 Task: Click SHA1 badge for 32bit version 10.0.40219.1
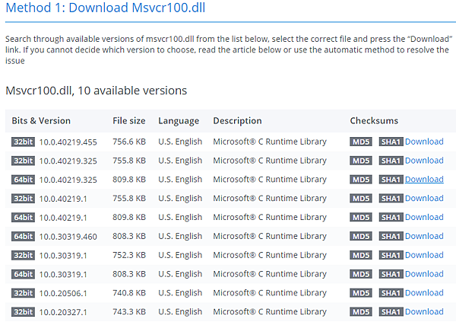click(x=391, y=199)
